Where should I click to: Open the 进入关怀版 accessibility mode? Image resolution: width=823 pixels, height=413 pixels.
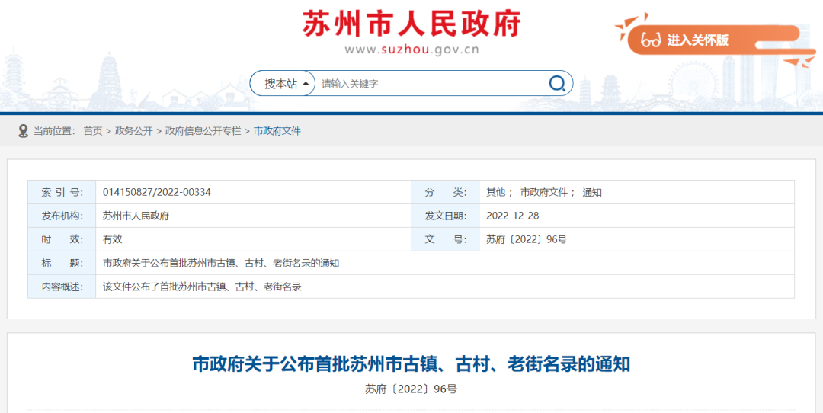(697, 40)
